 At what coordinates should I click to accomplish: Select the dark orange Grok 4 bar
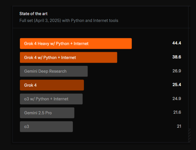(x=52, y=85)
